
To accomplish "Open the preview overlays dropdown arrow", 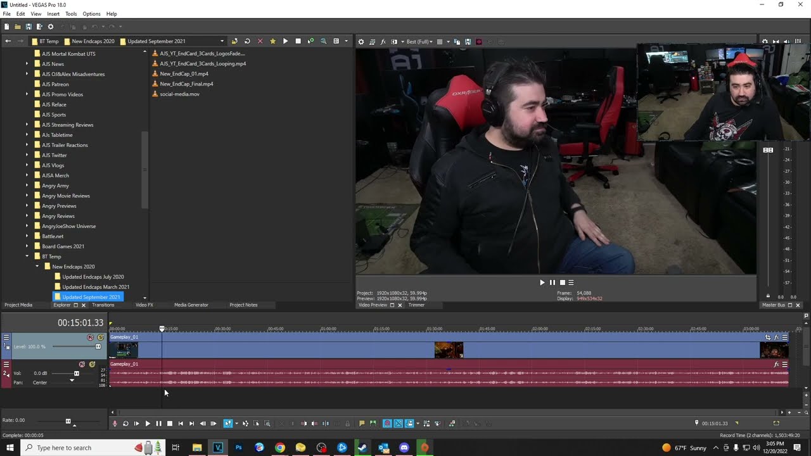I will coord(448,42).
